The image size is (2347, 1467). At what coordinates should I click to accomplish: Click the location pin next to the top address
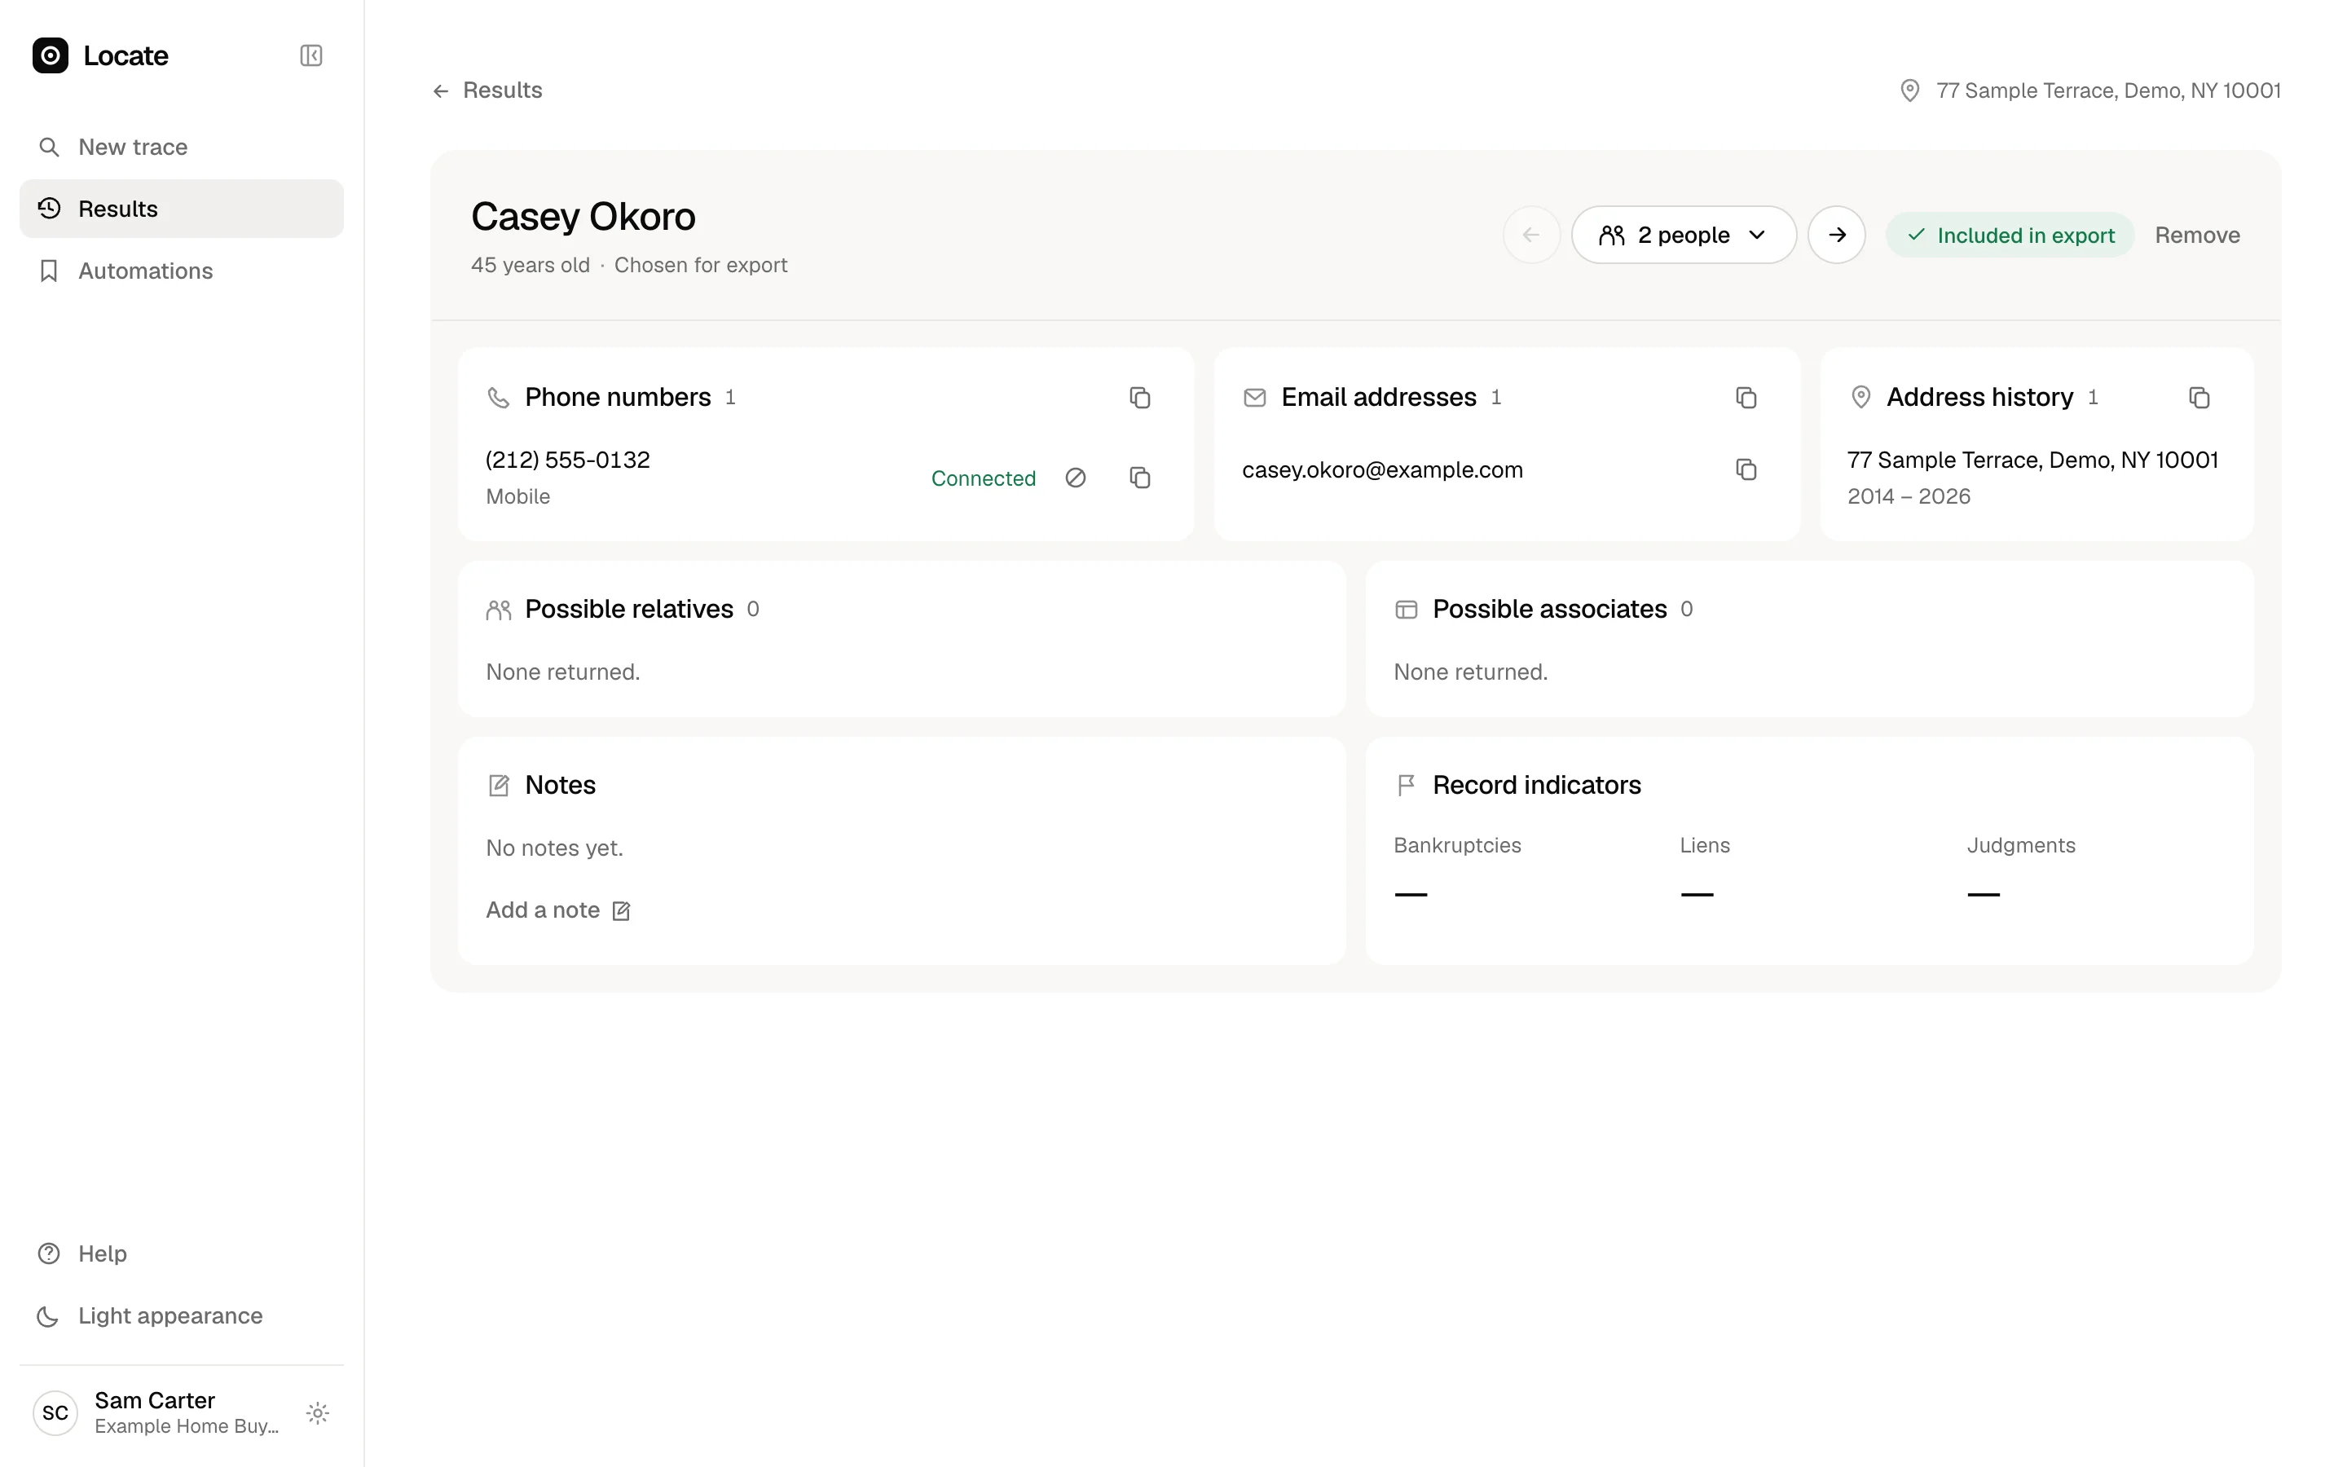1909,90
